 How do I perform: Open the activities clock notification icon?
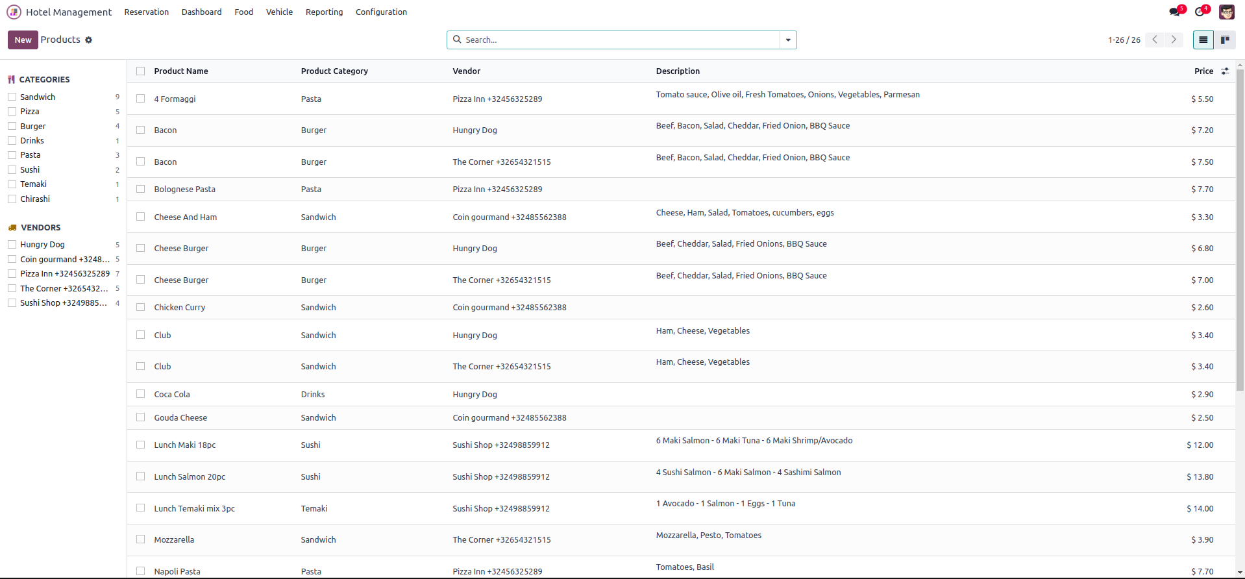pos(1200,12)
